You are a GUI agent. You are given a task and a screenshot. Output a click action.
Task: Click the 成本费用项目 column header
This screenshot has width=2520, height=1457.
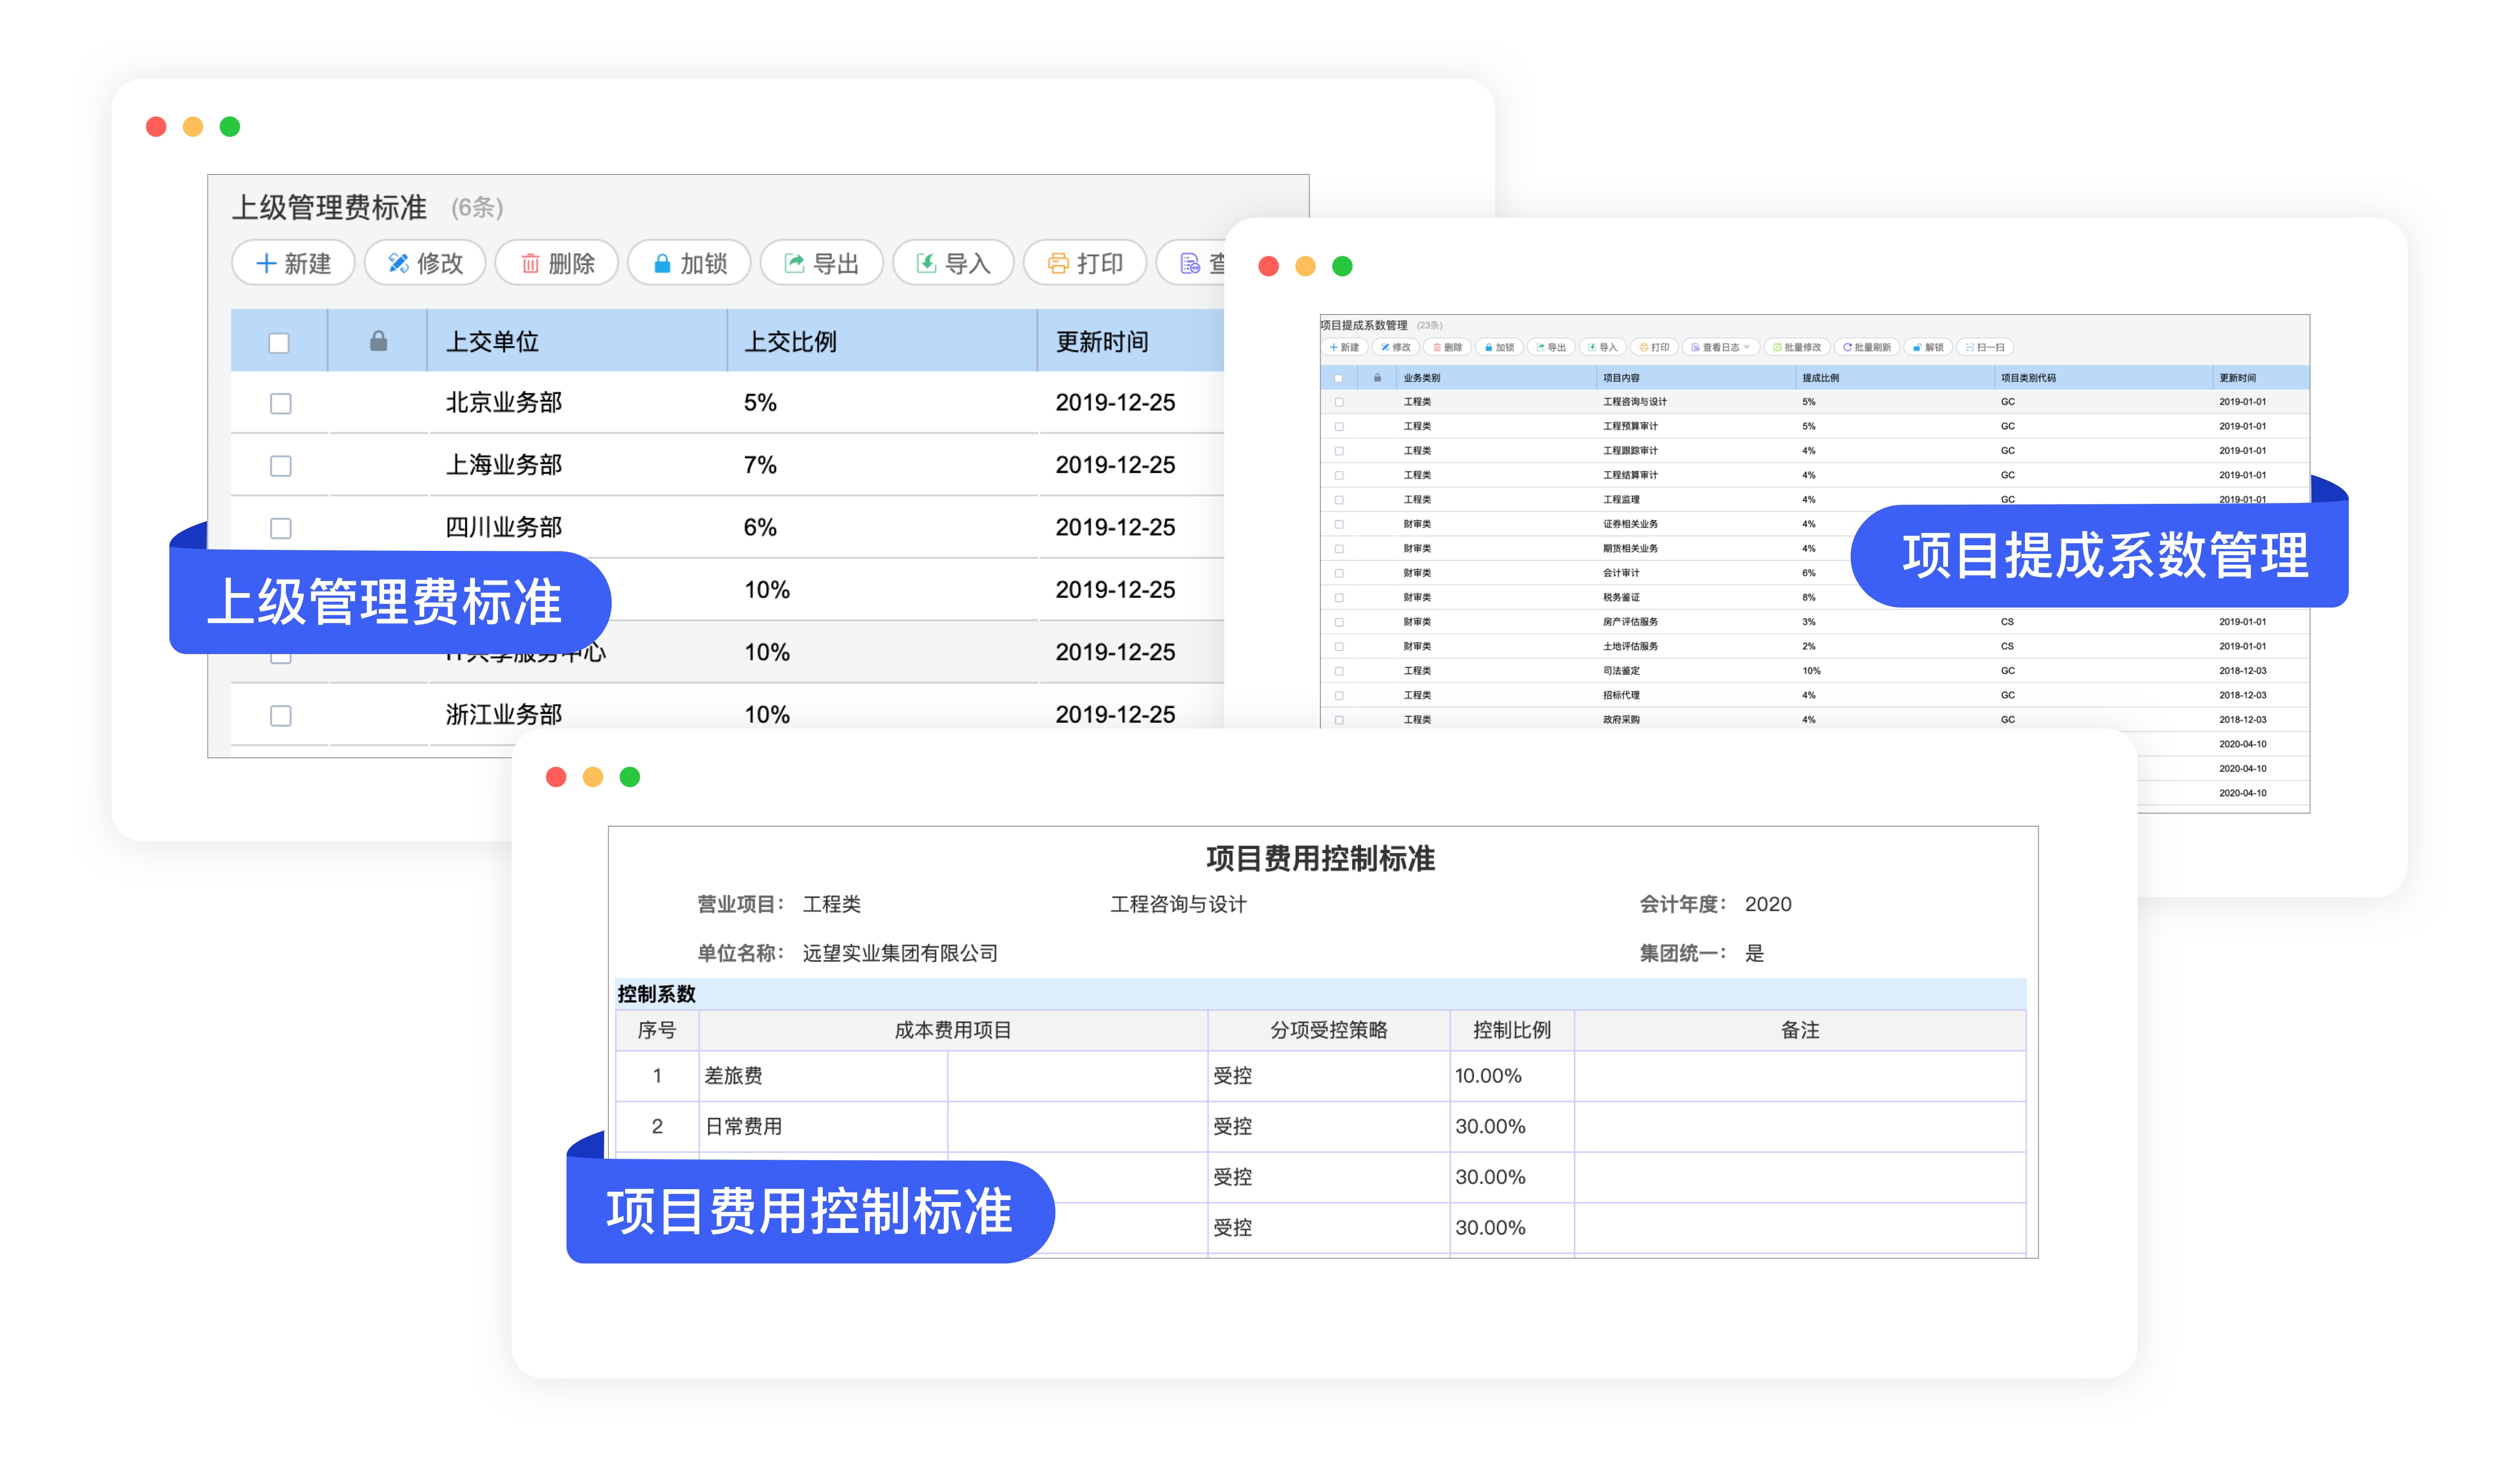pyautogui.click(x=952, y=1030)
